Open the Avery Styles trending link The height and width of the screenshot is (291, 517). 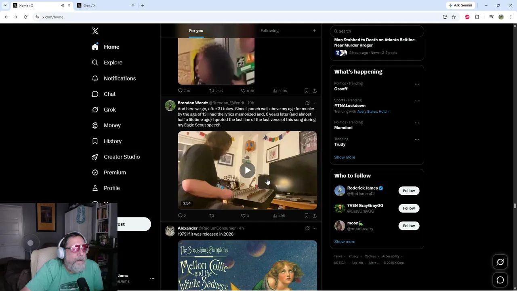(368, 112)
